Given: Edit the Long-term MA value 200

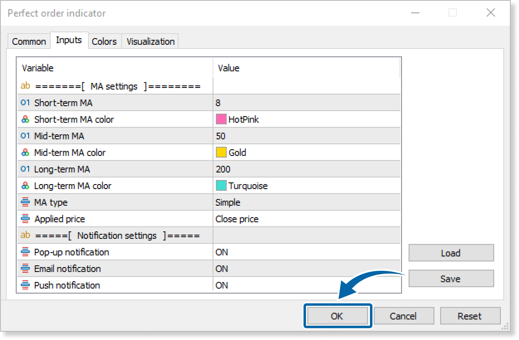Looking at the screenshot, I should click(x=306, y=169).
